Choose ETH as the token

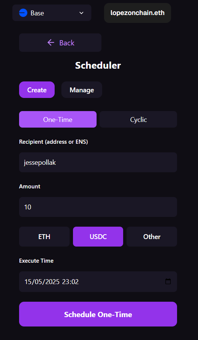tap(44, 236)
